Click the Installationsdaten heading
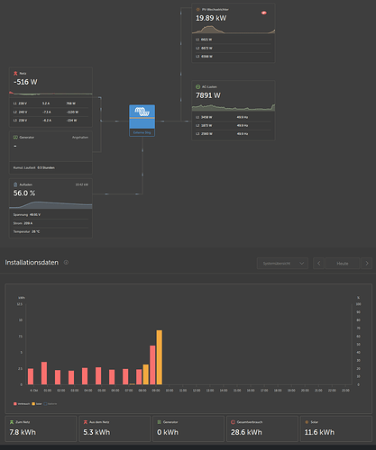This screenshot has height=450, width=376. click(32, 263)
